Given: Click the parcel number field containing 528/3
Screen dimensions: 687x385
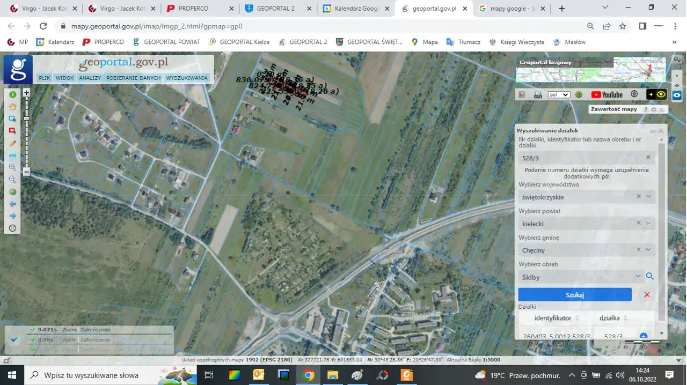Looking at the screenshot, I should tap(580, 158).
